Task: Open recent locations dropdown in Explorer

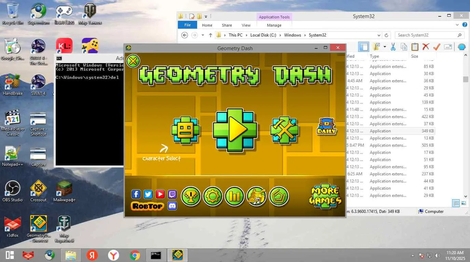Action: [x=203, y=35]
